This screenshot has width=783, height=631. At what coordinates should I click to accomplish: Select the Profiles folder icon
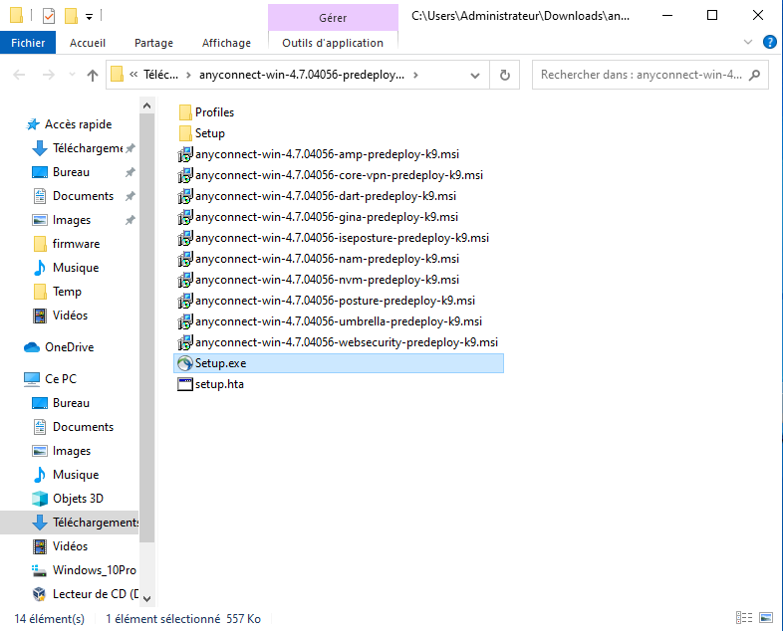[184, 112]
